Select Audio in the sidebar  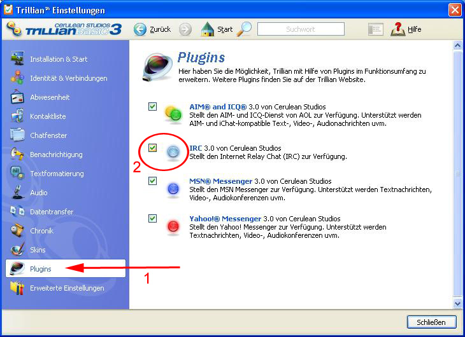(39, 193)
